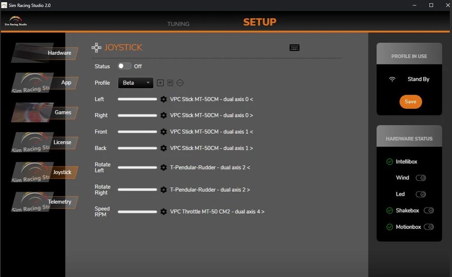
Task: Adjust the Speed RPM slider
Action: pyautogui.click(x=137, y=212)
